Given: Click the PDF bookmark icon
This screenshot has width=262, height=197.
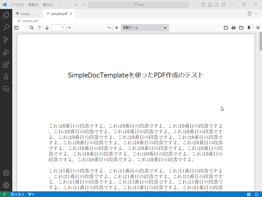Looking at the screenshot, I should tap(249, 28).
